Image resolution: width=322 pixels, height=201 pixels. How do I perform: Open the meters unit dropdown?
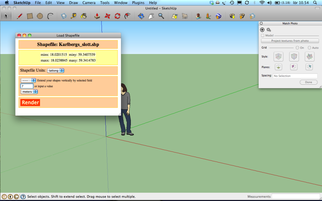tap(29, 92)
